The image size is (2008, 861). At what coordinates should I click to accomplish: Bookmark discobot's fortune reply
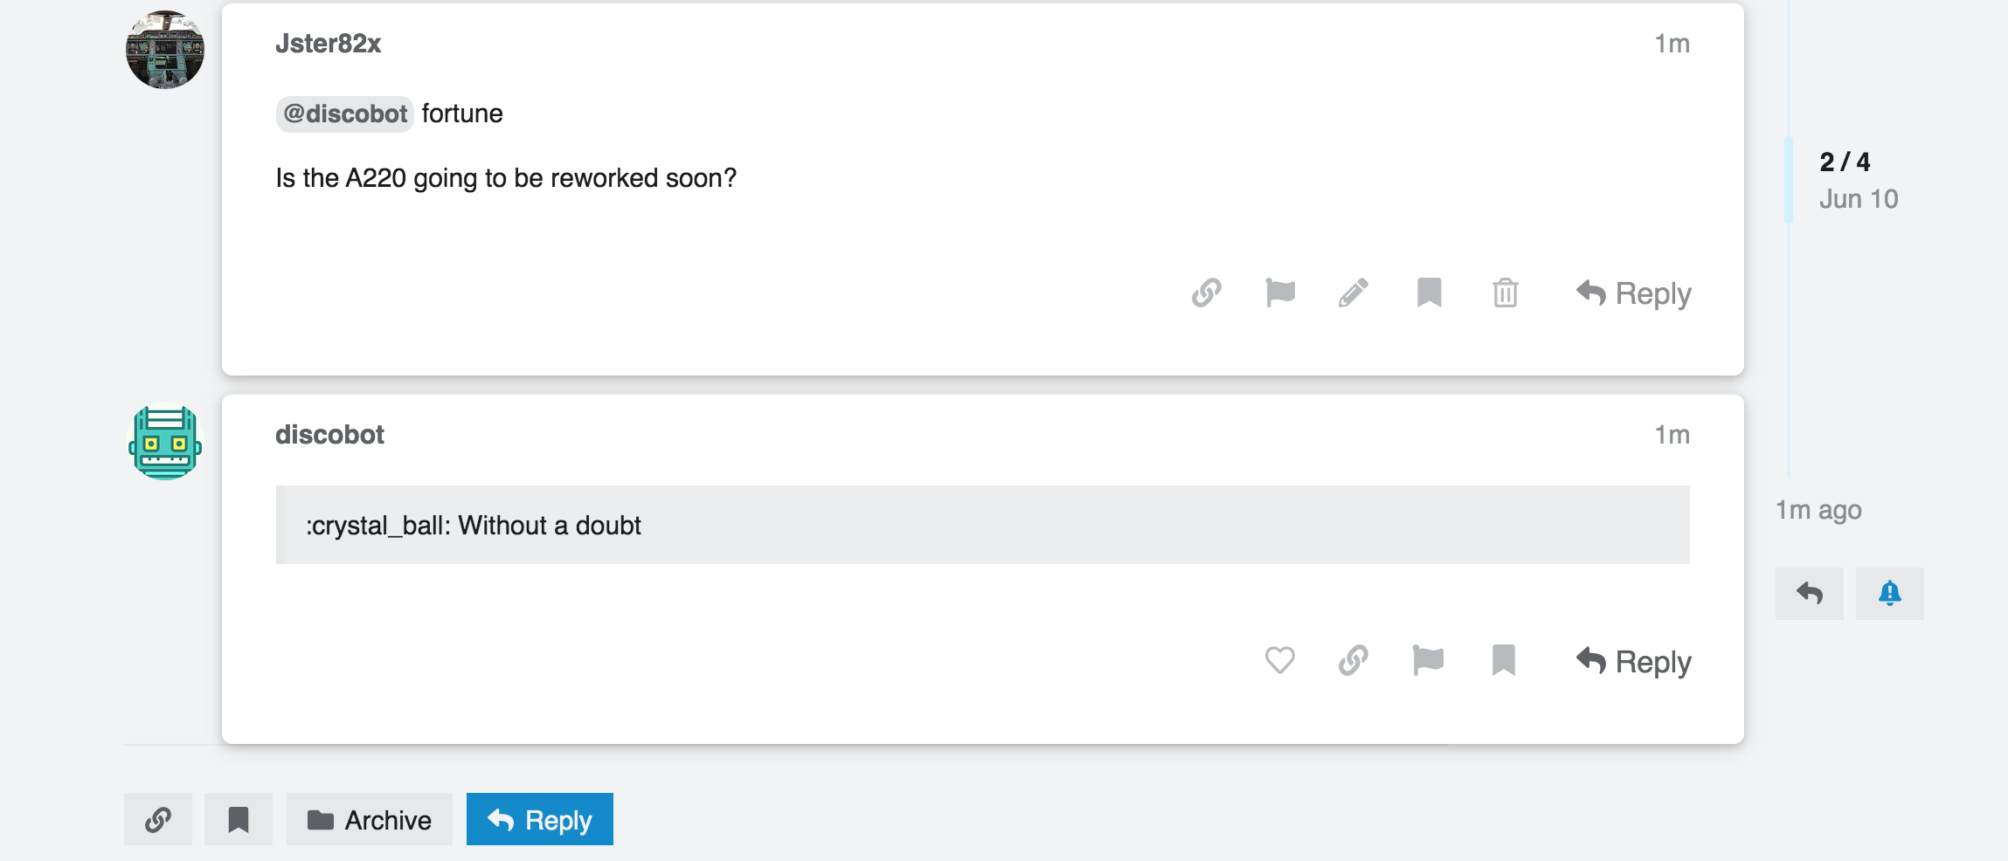[1503, 661]
